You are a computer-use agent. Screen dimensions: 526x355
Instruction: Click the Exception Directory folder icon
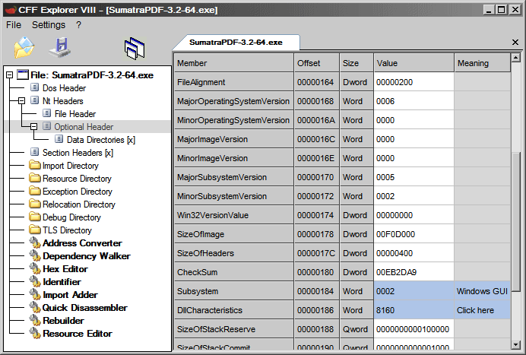tap(34, 191)
